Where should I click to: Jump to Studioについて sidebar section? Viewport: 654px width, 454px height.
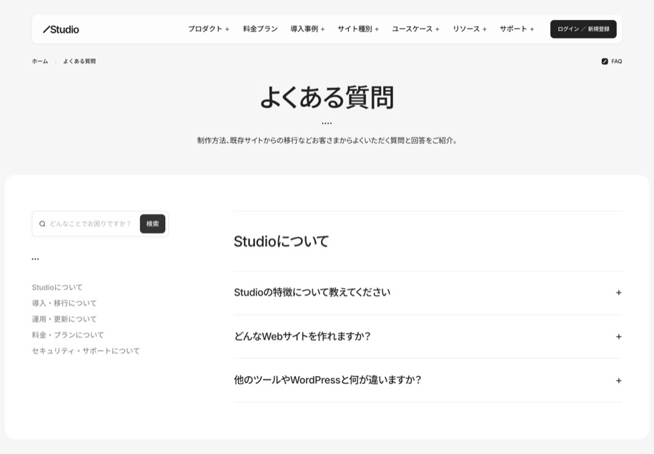[x=57, y=287]
